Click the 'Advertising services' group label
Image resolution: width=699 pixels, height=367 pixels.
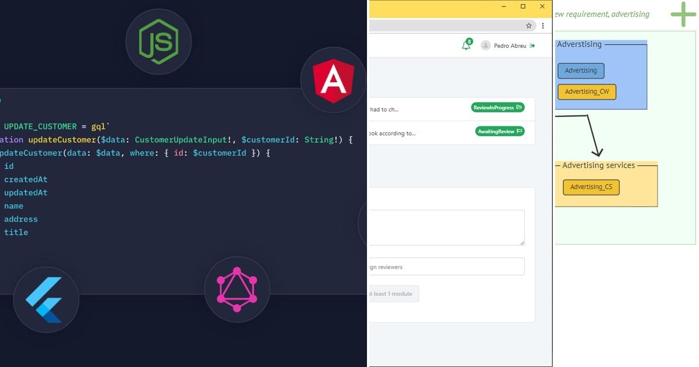(x=598, y=165)
